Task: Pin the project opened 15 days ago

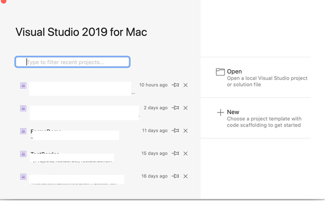Action: [x=175, y=154]
